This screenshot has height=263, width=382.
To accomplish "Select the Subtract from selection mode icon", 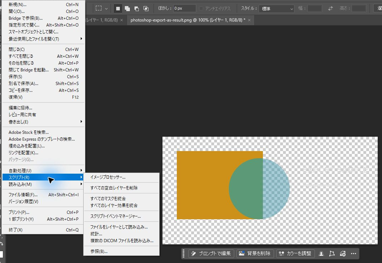I will [x=137, y=9].
